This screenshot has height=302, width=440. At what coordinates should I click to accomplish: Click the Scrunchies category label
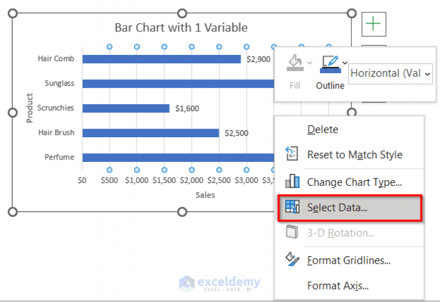click(56, 108)
